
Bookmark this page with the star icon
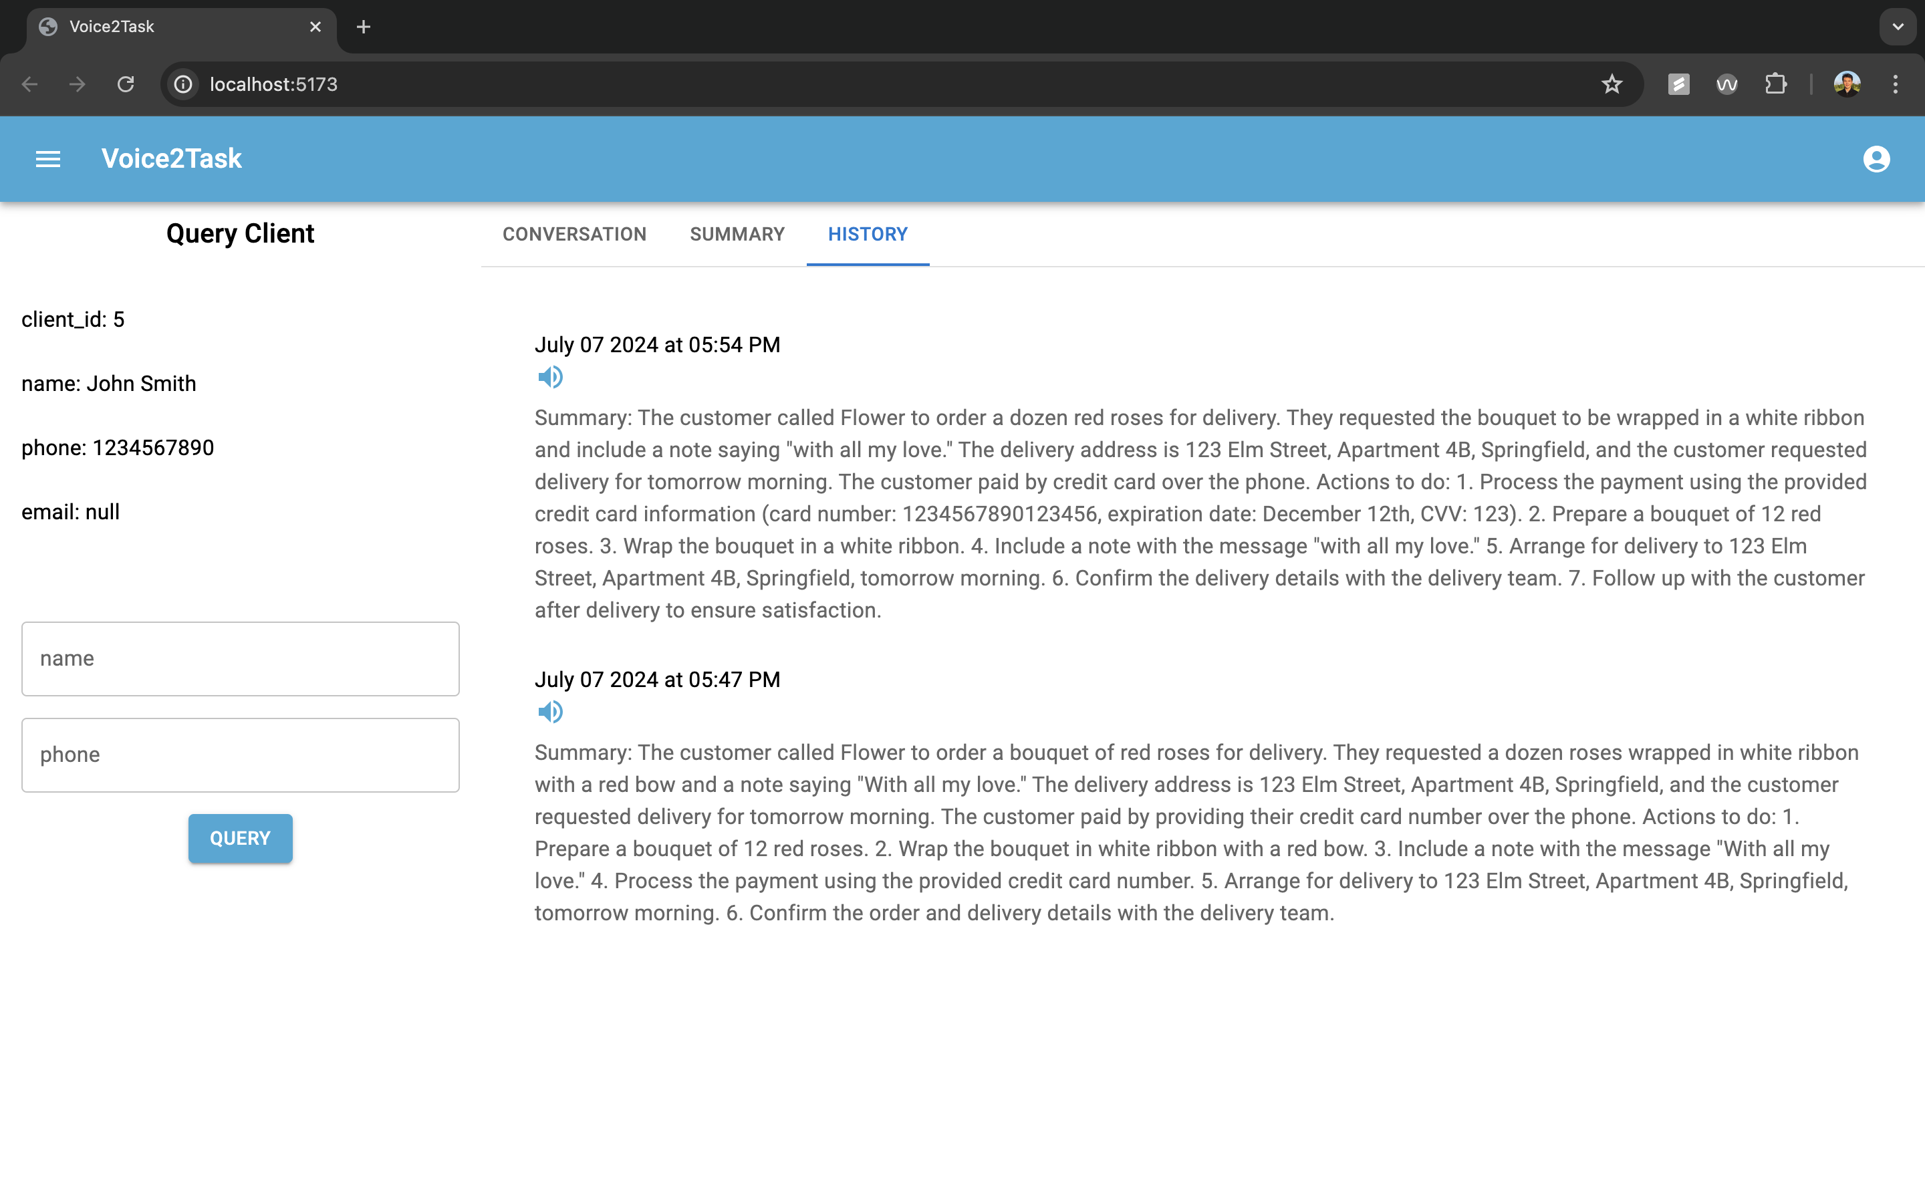pos(1612,84)
